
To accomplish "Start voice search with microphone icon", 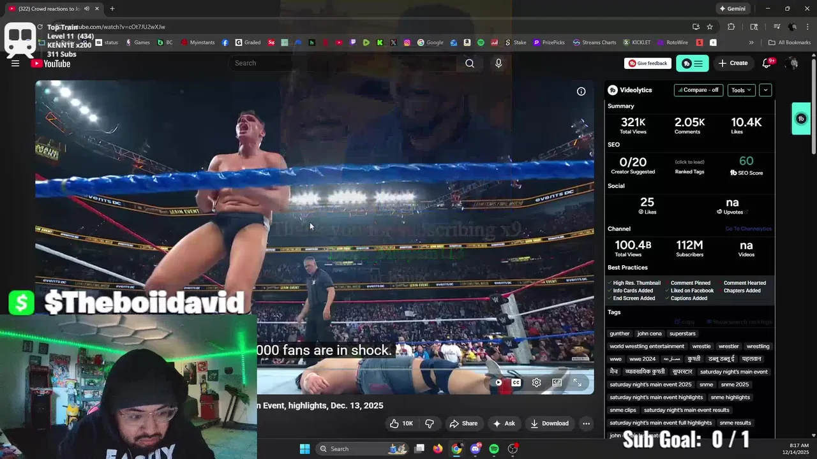I will (x=498, y=63).
